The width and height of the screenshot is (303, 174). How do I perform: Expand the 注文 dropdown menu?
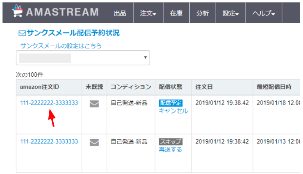pyautogui.click(x=148, y=13)
